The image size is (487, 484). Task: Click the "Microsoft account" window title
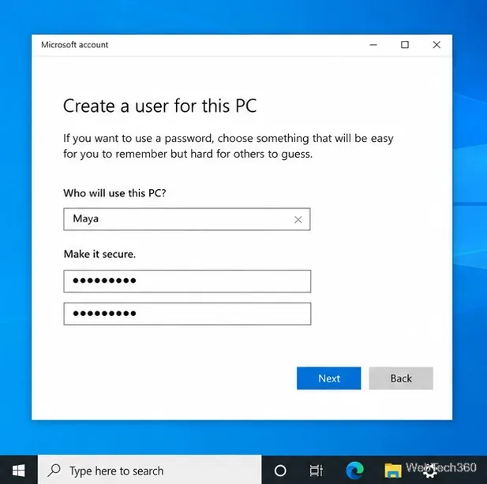74,45
